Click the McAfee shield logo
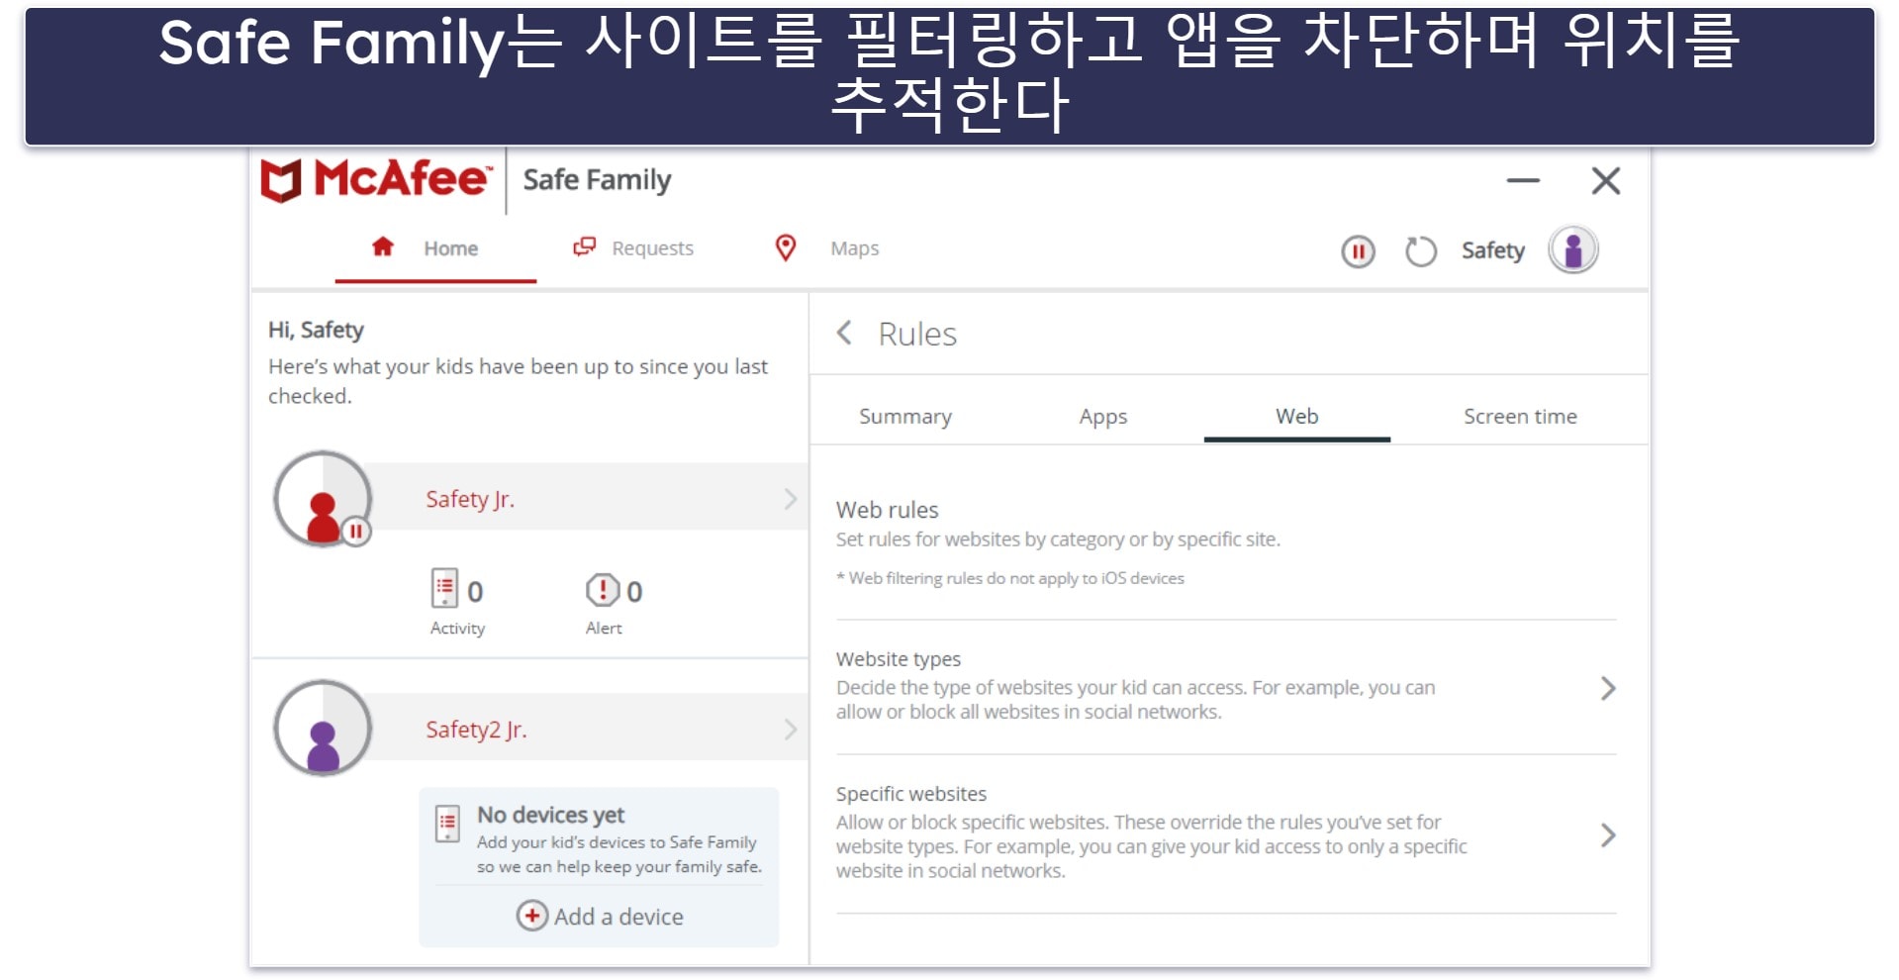Image resolution: width=1899 pixels, height=980 pixels. pos(281,180)
